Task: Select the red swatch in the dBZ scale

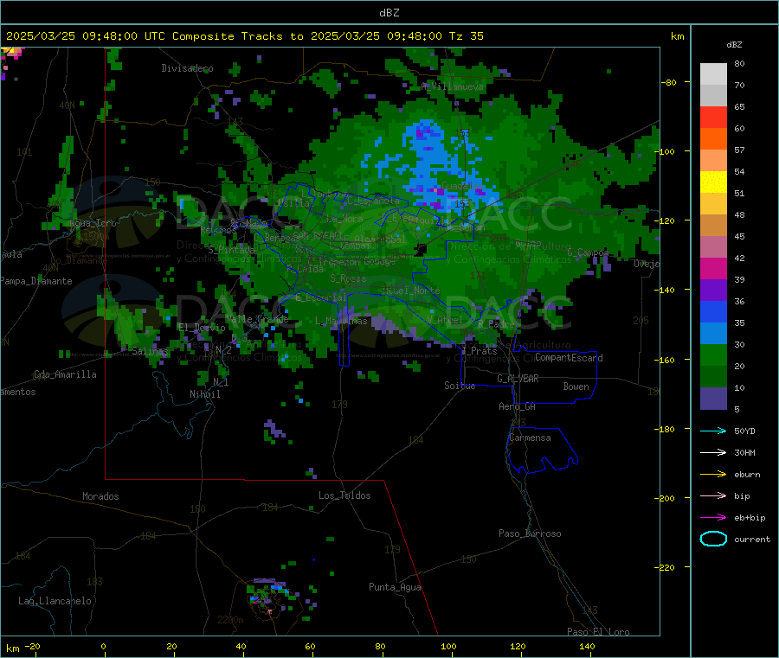Action: click(x=713, y=117)
